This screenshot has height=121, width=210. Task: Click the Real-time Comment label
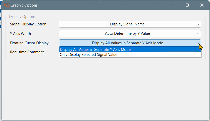coord(27,52)
